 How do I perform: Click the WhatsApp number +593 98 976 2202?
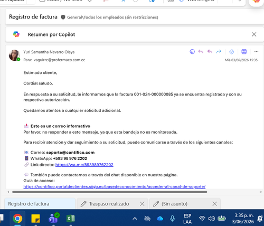[70, 158]
